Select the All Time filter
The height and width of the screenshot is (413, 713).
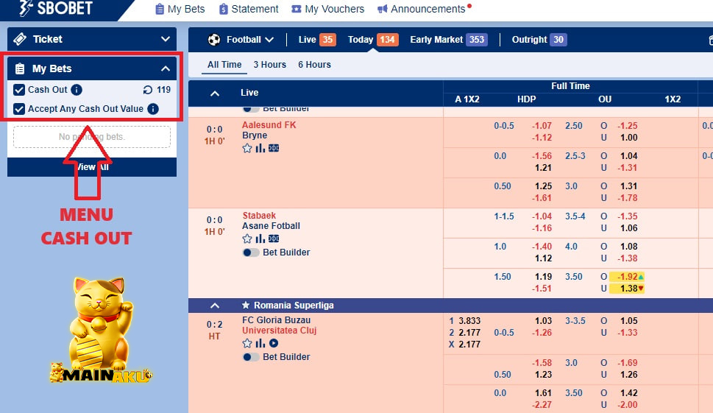click(x=224, y=65)
